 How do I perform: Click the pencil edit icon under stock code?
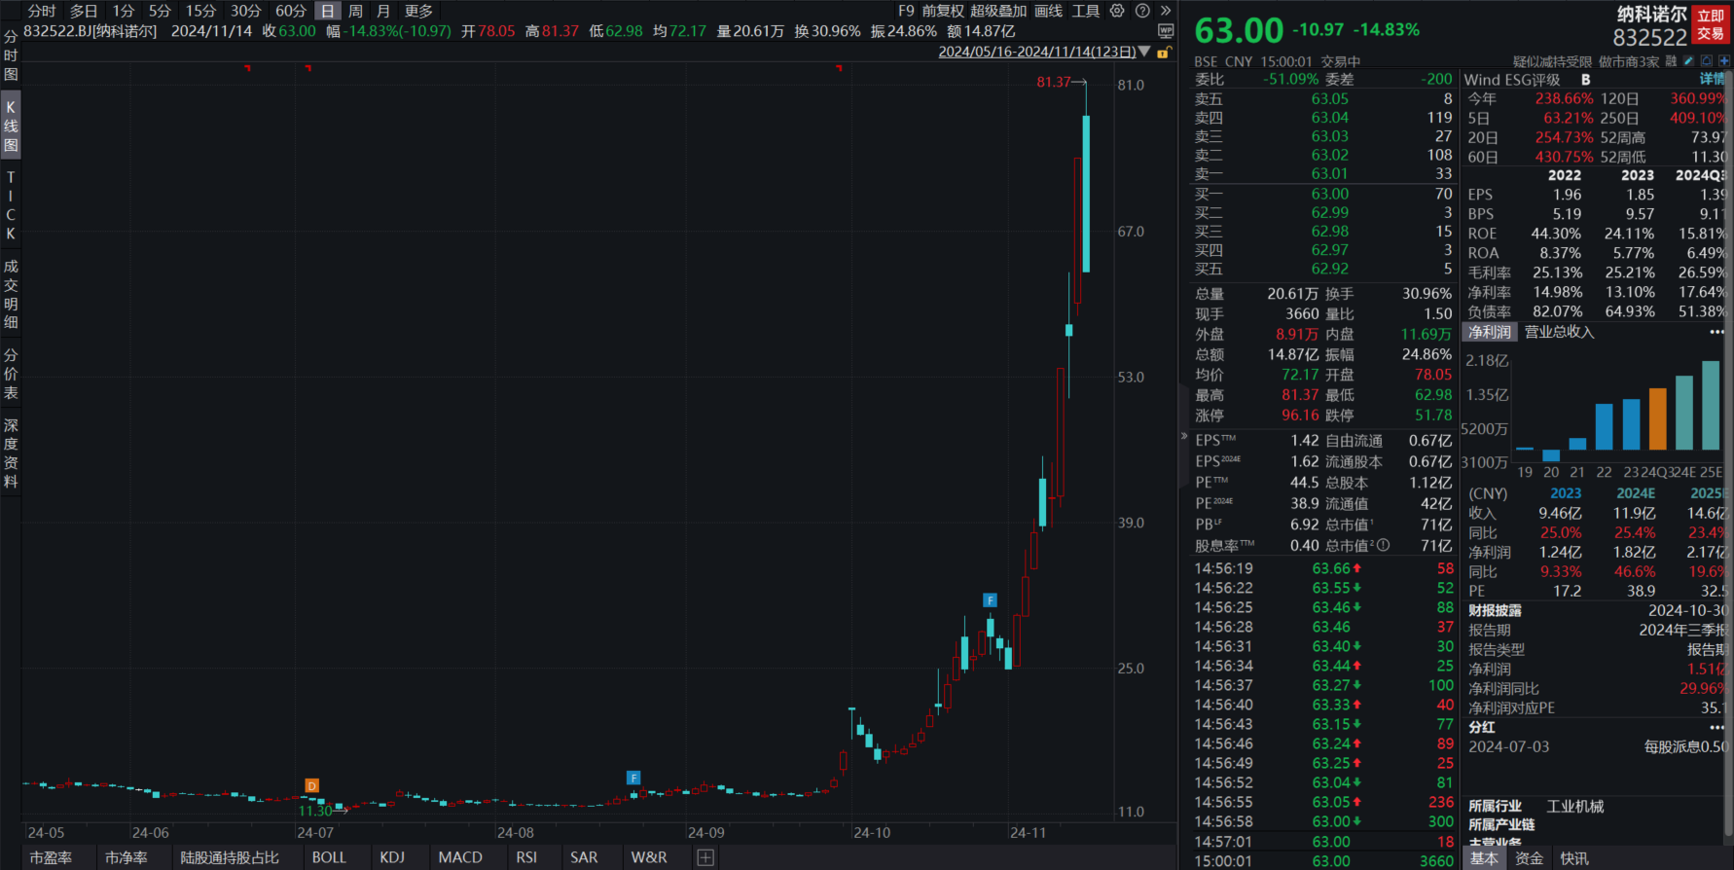tap(1688, 61)
